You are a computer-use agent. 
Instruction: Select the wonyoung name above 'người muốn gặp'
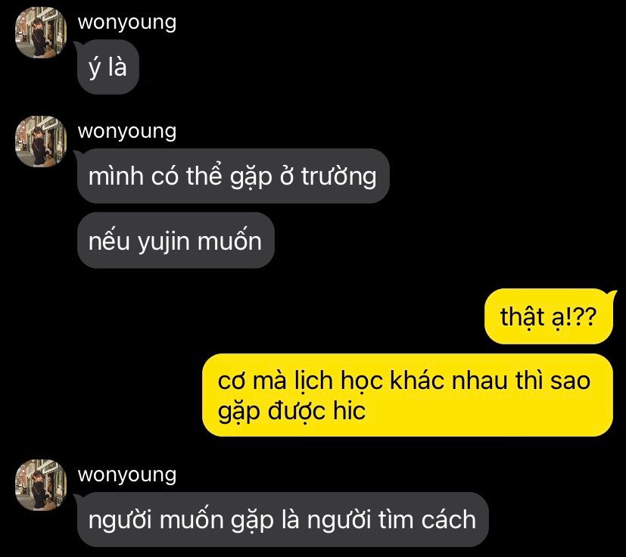[x=127, y=475]
